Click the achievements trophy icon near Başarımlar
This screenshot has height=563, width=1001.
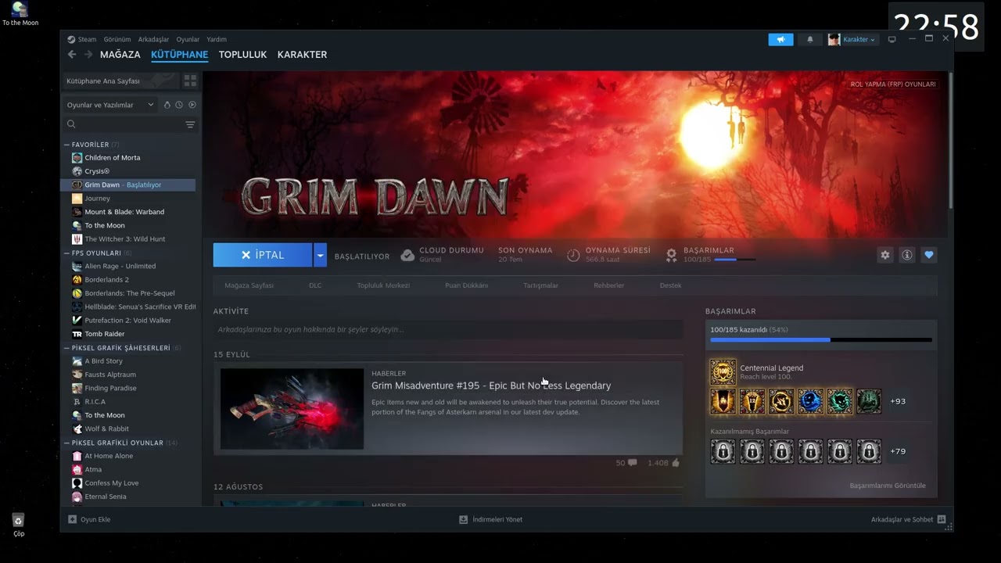point(671,255)
